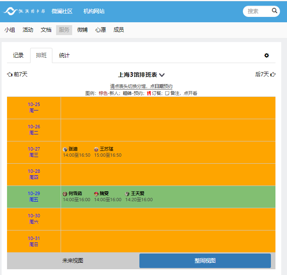Viewport: 287px width, 275px height.
Task: Go to next 7 days
Action: pos(265,75)
